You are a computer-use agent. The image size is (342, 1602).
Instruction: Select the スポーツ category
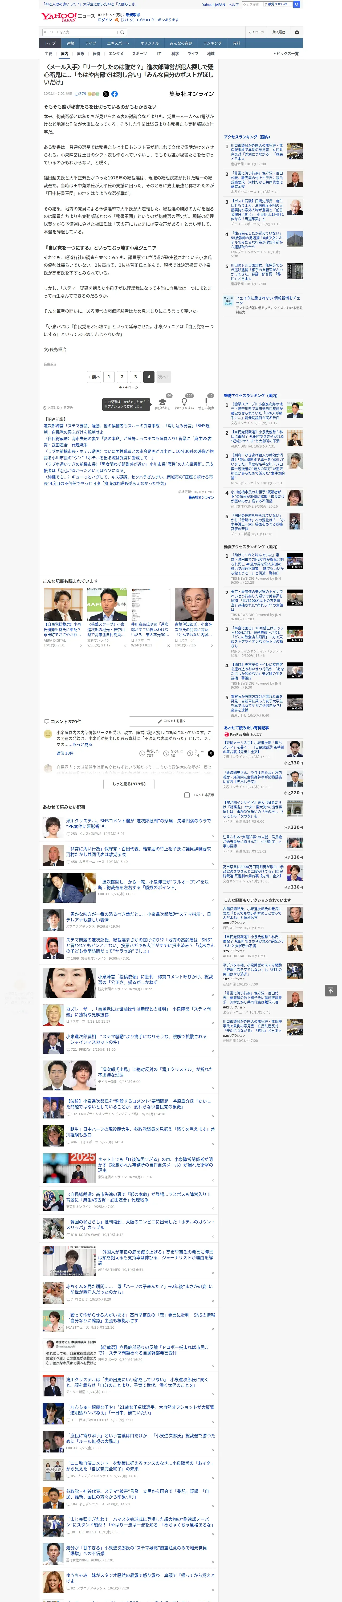pyautogui.click(x=140, y=53)
